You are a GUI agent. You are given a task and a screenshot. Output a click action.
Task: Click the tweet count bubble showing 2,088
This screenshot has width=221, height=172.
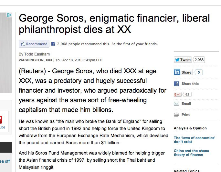click(199, 60)
